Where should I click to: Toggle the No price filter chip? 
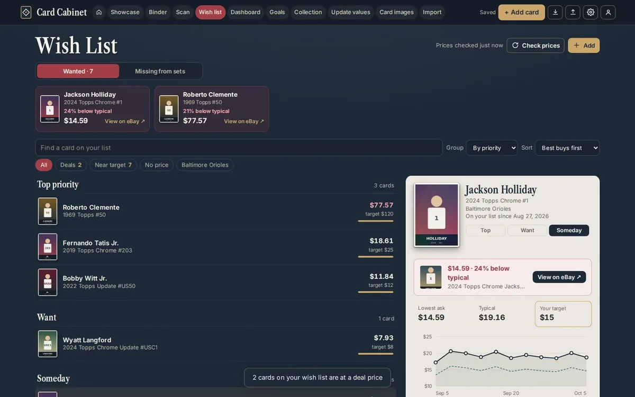point(157,165)
